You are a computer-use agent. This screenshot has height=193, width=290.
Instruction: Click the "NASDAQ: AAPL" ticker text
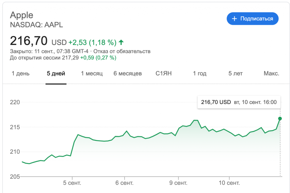pos(37,25)
